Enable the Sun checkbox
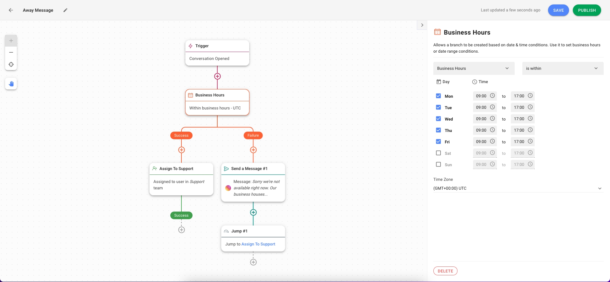 click(438, 164)
